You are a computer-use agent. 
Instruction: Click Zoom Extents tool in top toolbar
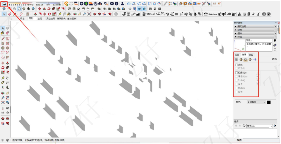(89, 14)
